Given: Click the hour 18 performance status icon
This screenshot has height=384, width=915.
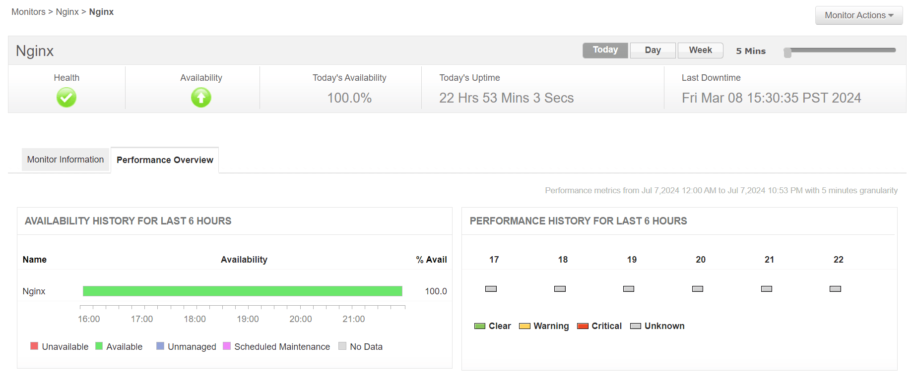Looking at the screenshot, I should pos(560,289).
